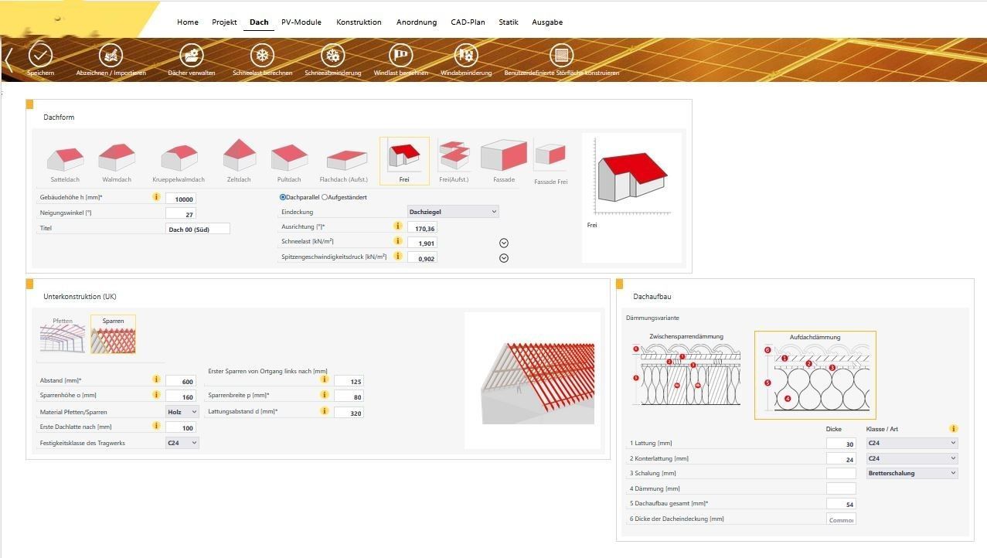The image size is (987, 558).
Task: Select Satteldach roof shape
Action: click(x=65, y=158)
